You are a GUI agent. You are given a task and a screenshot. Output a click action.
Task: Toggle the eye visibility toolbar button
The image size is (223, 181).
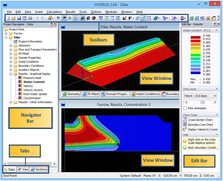(x=64, y=18)
